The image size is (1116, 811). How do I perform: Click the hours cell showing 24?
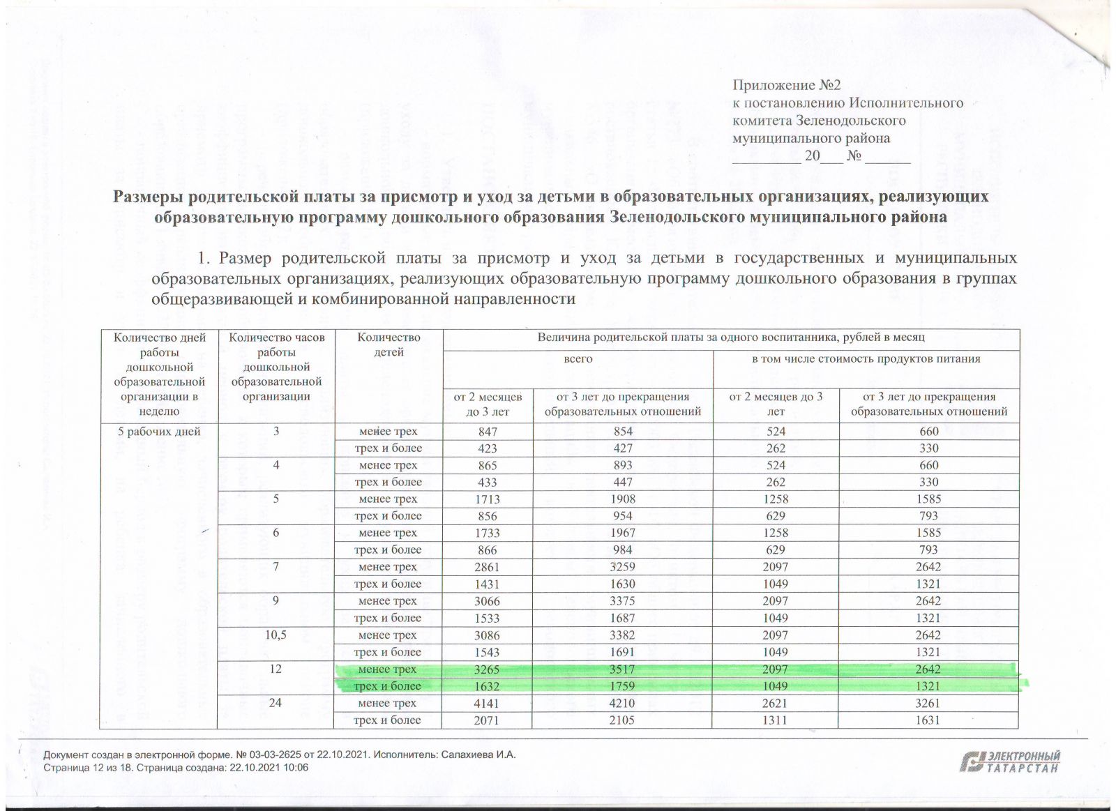click(276, 703)
